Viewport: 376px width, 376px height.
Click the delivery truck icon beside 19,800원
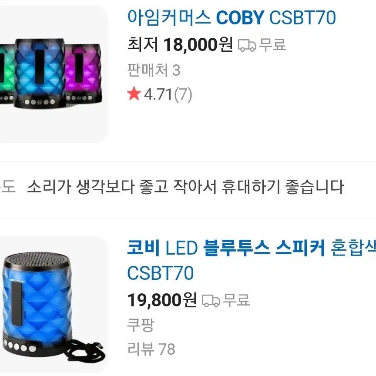click(211, 301)
